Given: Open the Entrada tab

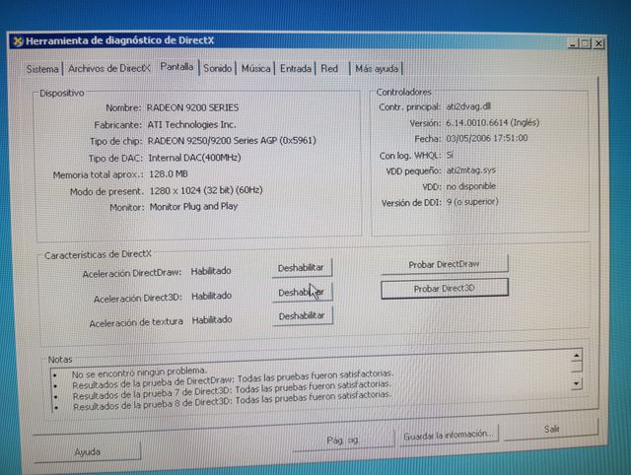Looking at the screenshot, I should (x=296, y=69).
